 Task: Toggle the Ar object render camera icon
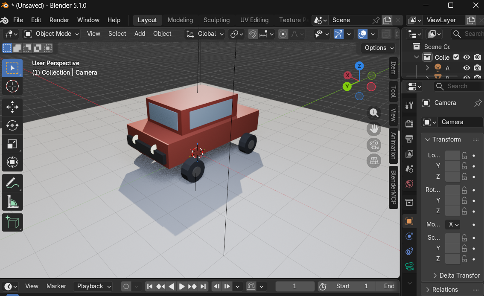point(478,68)
